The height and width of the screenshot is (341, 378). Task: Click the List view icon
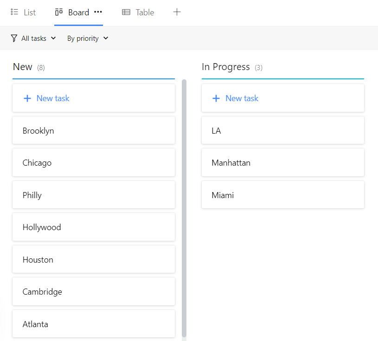click(x=14, y=12)
